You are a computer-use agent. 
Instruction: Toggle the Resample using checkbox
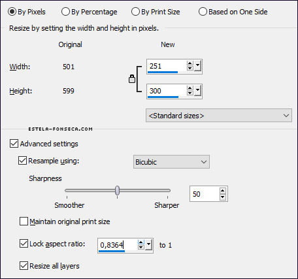pos(22,161)
